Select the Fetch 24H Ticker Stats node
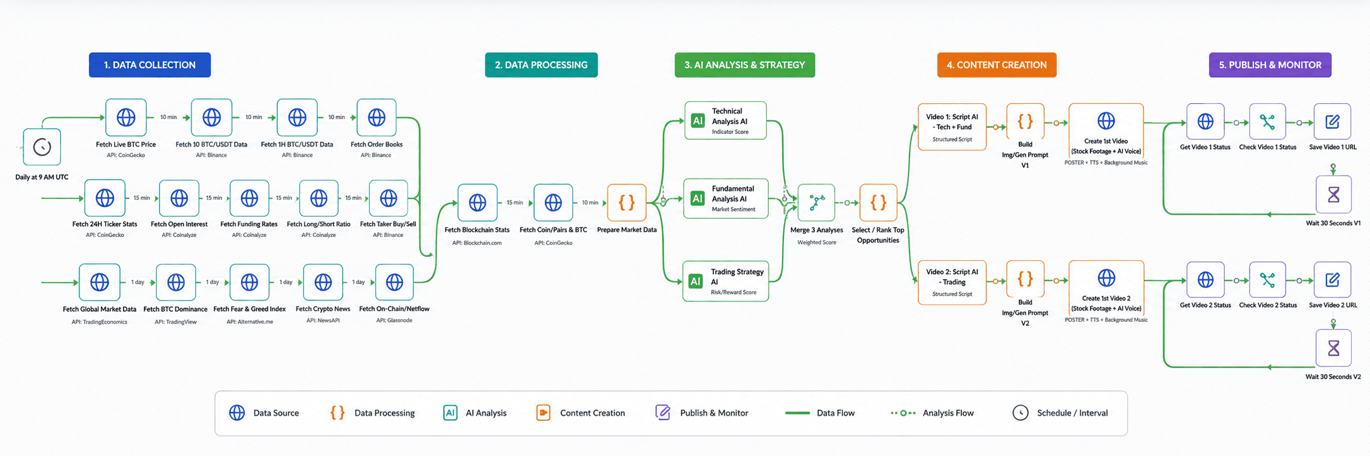Screen dimensions: 1370x456 point(105,198)
